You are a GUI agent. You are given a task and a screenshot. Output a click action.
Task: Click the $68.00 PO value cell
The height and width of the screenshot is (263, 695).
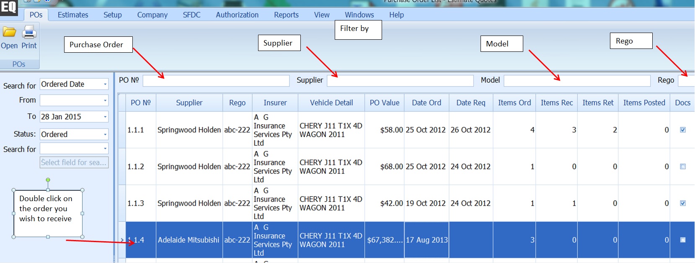(x=385, y=167)
